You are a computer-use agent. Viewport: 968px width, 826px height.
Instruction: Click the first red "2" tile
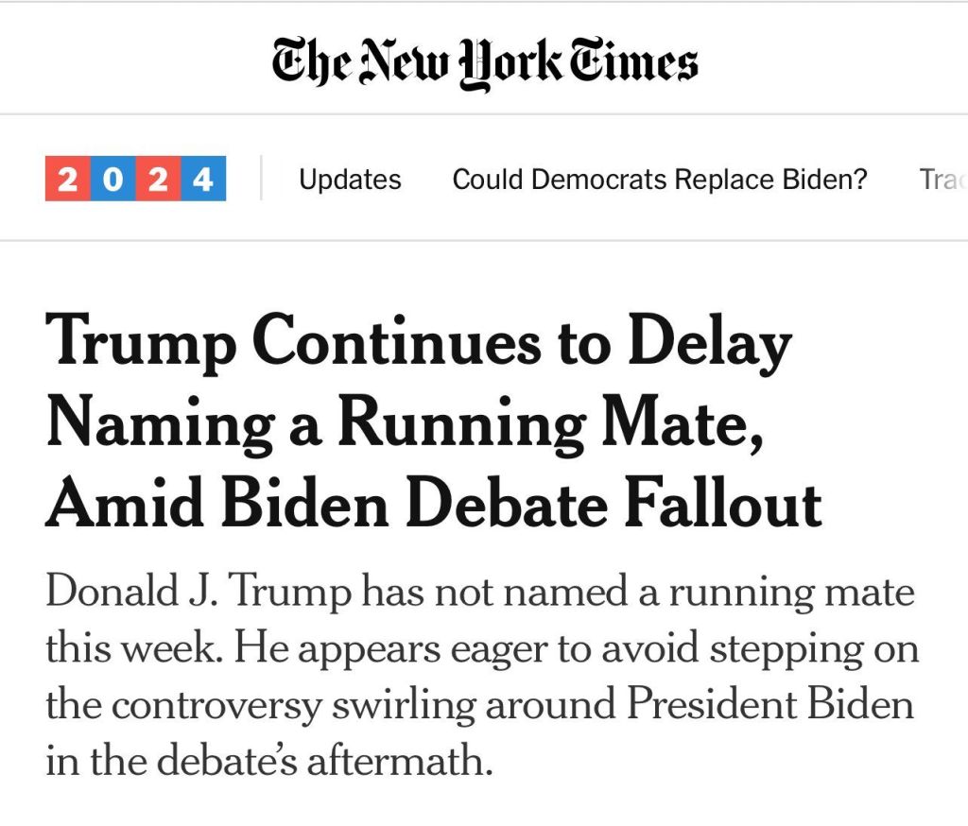tap(67, 179)
